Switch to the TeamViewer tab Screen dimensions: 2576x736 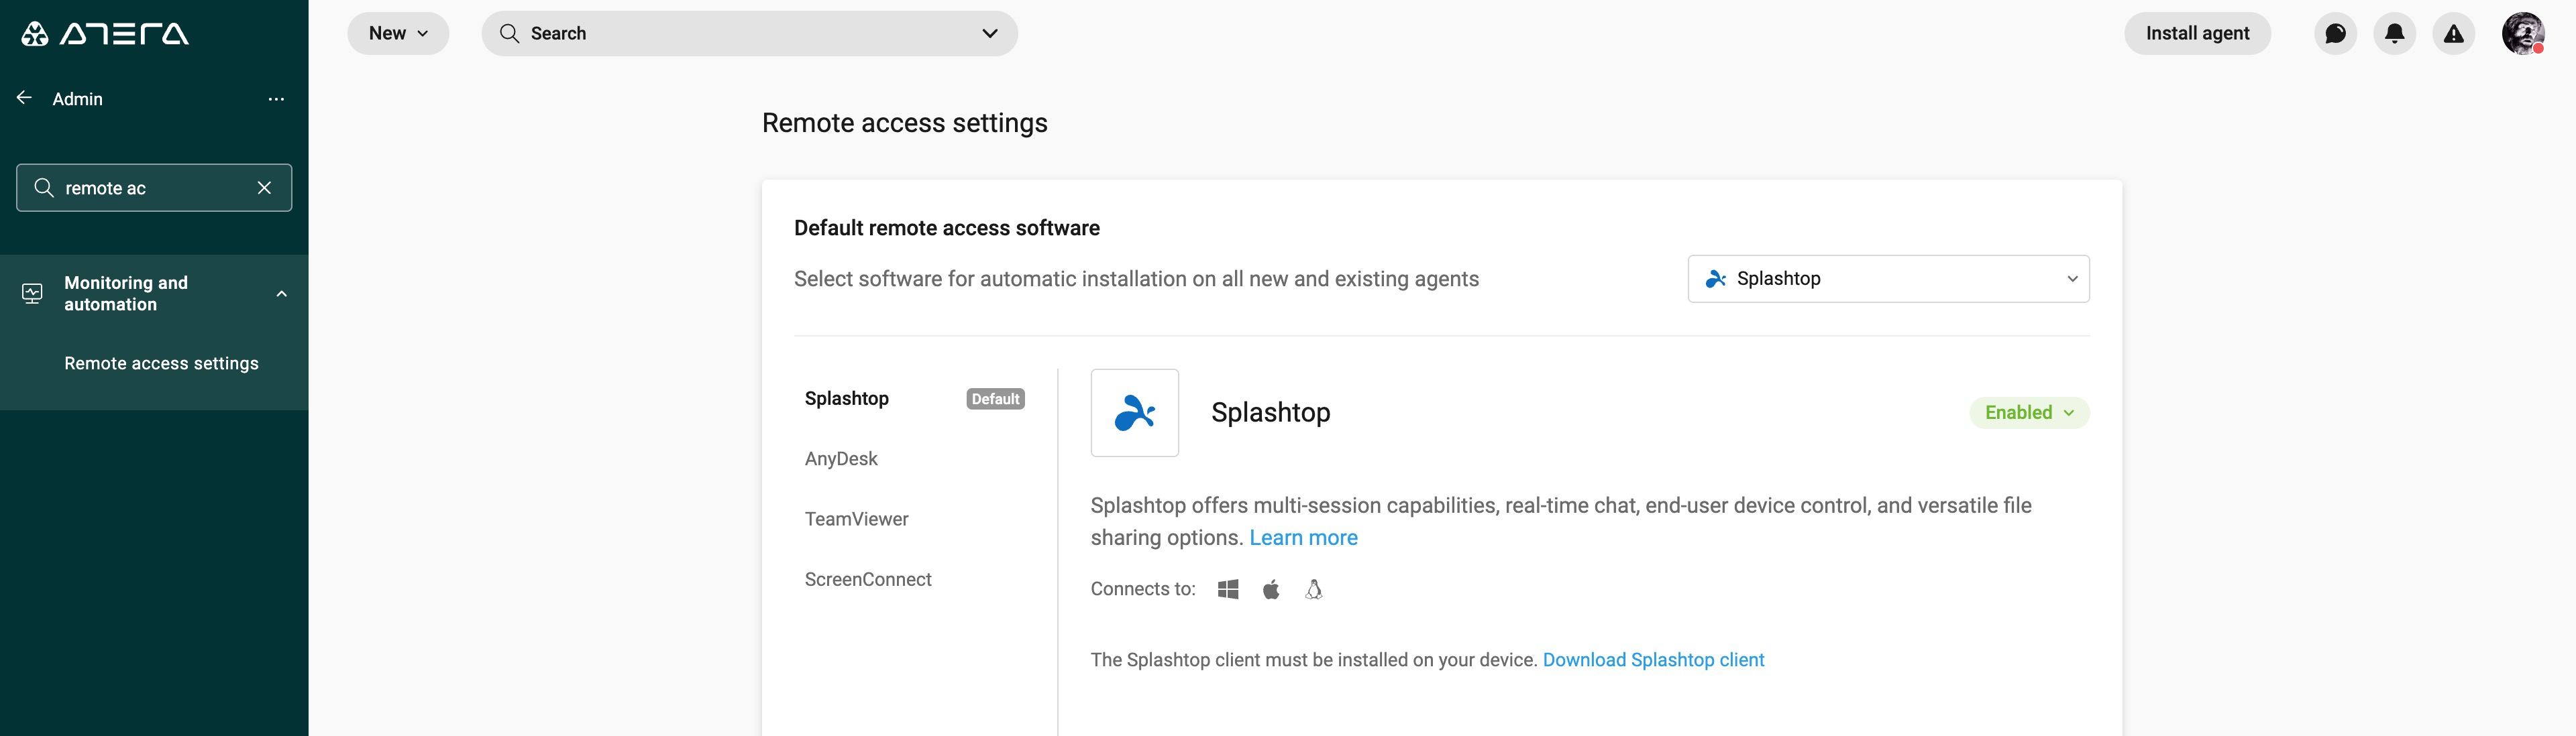pos(856,518)
